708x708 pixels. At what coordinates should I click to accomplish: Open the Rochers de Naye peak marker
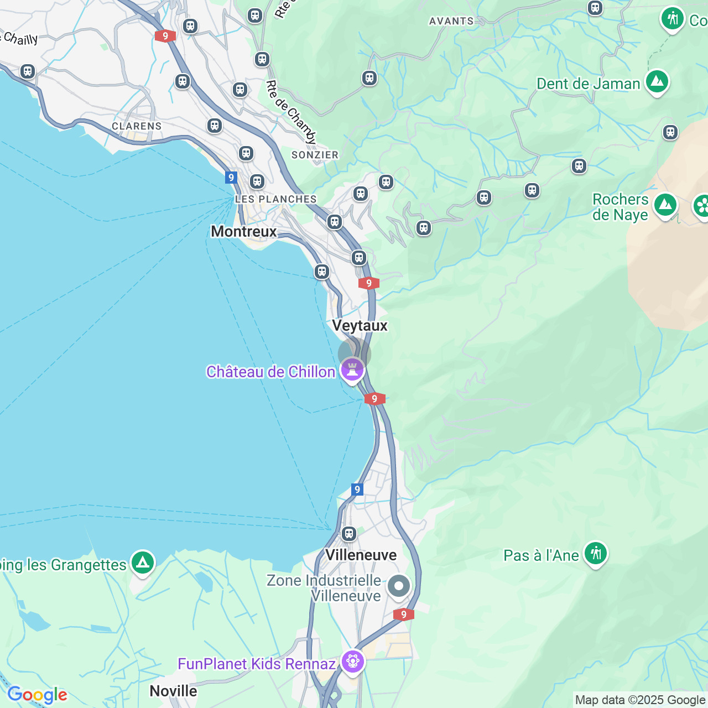coord(665,206)
